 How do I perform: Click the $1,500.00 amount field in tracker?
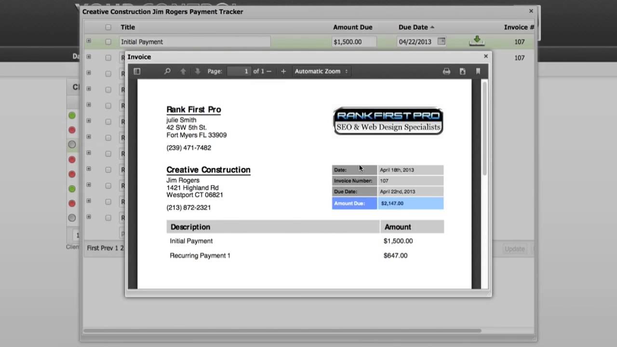354,42
